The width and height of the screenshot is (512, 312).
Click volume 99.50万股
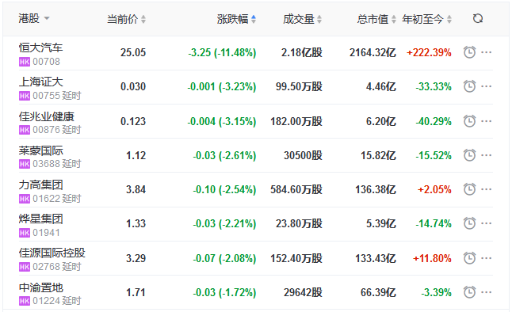coord(299,86)
